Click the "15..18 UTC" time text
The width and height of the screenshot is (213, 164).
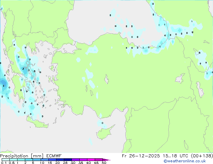(175, 156)
